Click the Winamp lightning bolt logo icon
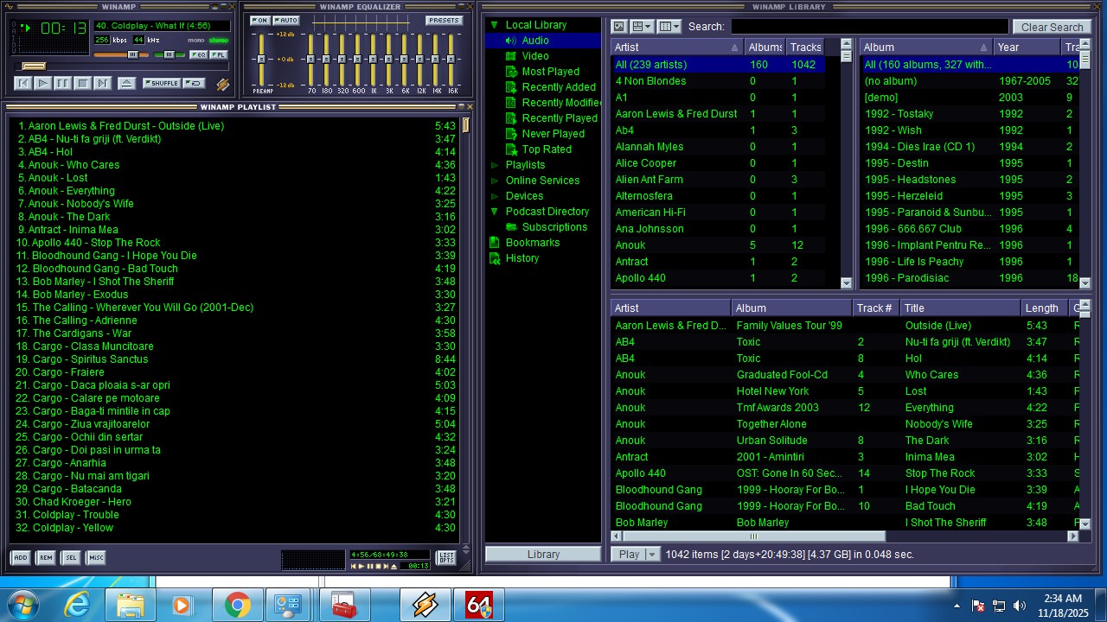 (222, 84)
